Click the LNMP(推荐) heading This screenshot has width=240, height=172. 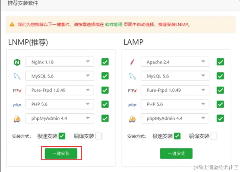[x=28, y=42]
